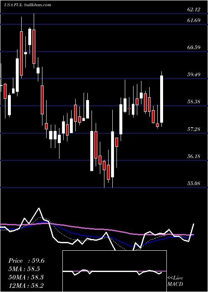Screen dimensions: 208x292
Task: Click the 5MA : 58.5 readout
Action: (x=24, y=269)
